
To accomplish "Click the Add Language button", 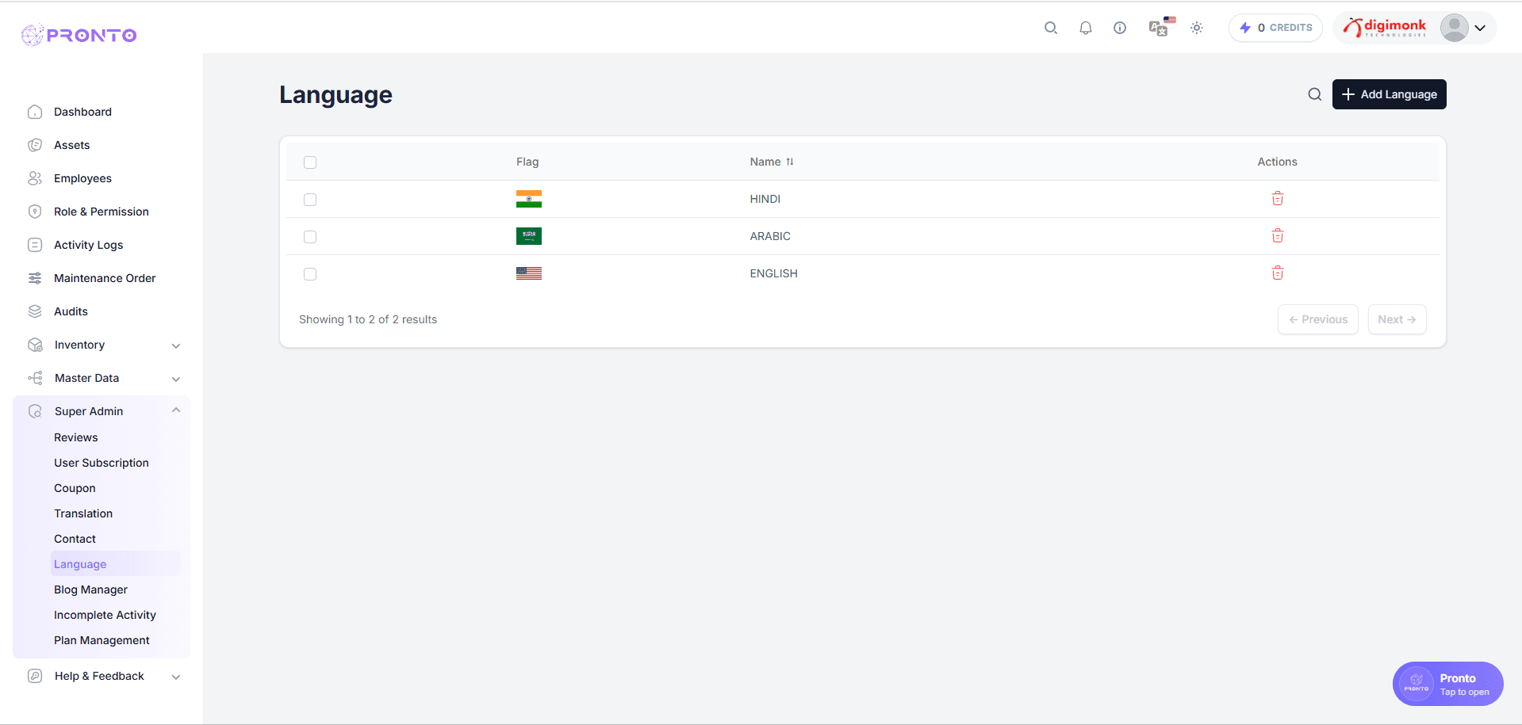I will pos(1389,94).
